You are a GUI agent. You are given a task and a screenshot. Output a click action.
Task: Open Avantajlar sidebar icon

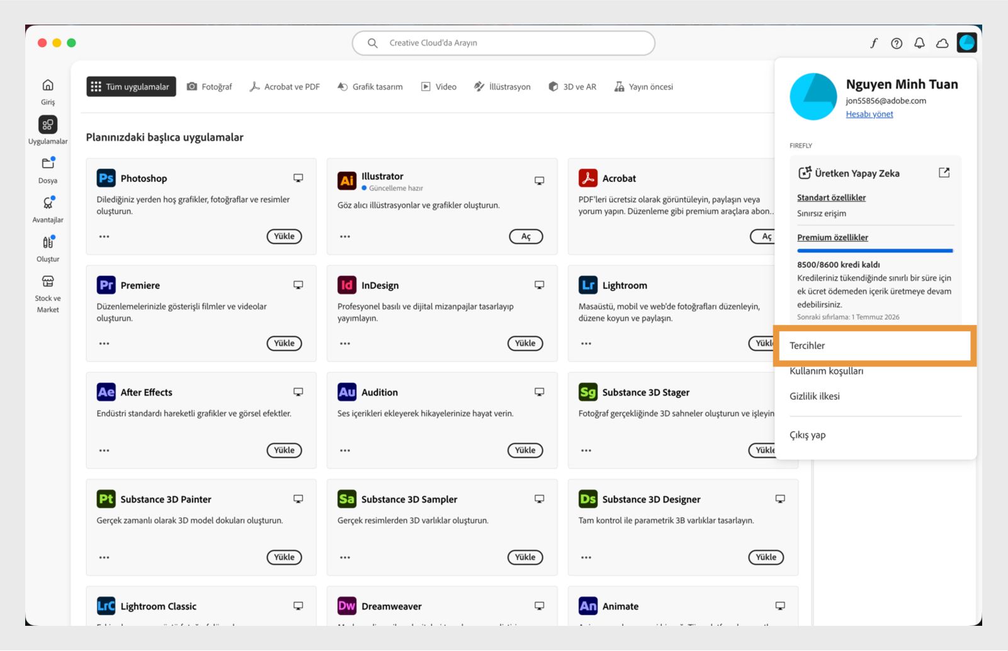tap(48, 203)
